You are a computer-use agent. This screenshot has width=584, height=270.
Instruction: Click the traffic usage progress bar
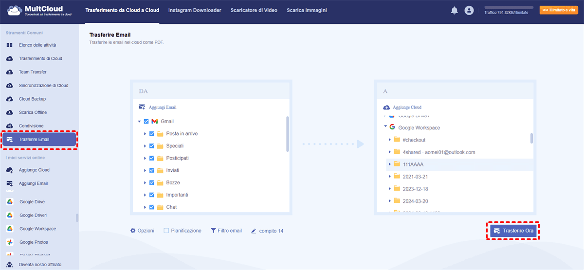[x=509, y=7]
